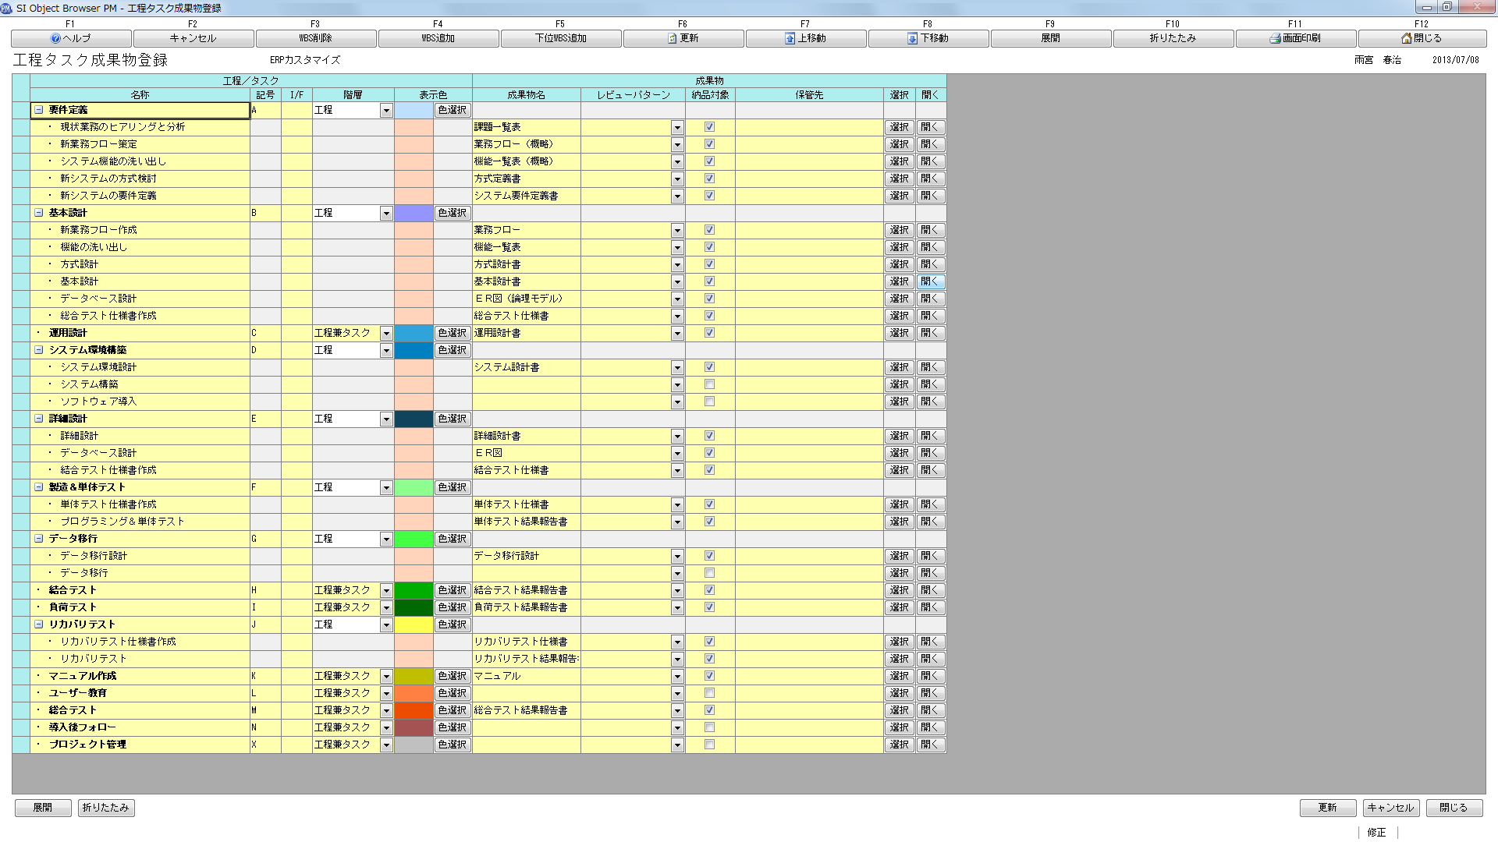Toggle 納品対象 checkbox for ソフトウェア導入 row
The height and width of the screenshot is (842, 1498).
709,402
